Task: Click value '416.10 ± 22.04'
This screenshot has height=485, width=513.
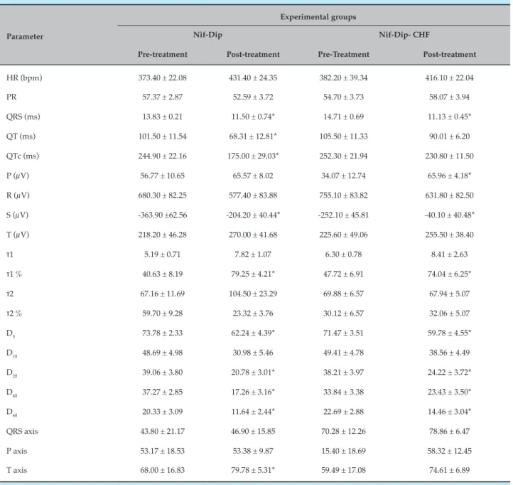Action: 449,78
